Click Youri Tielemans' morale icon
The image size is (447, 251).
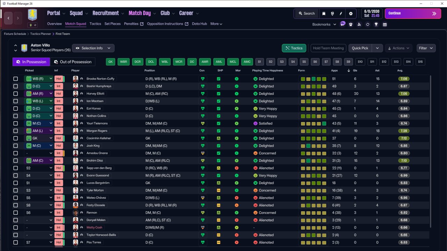pos(236,123)
